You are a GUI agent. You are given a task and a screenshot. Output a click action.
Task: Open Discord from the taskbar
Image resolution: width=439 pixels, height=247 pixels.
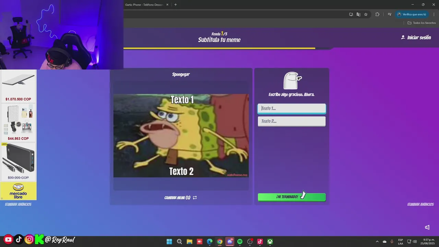(230, 242)
